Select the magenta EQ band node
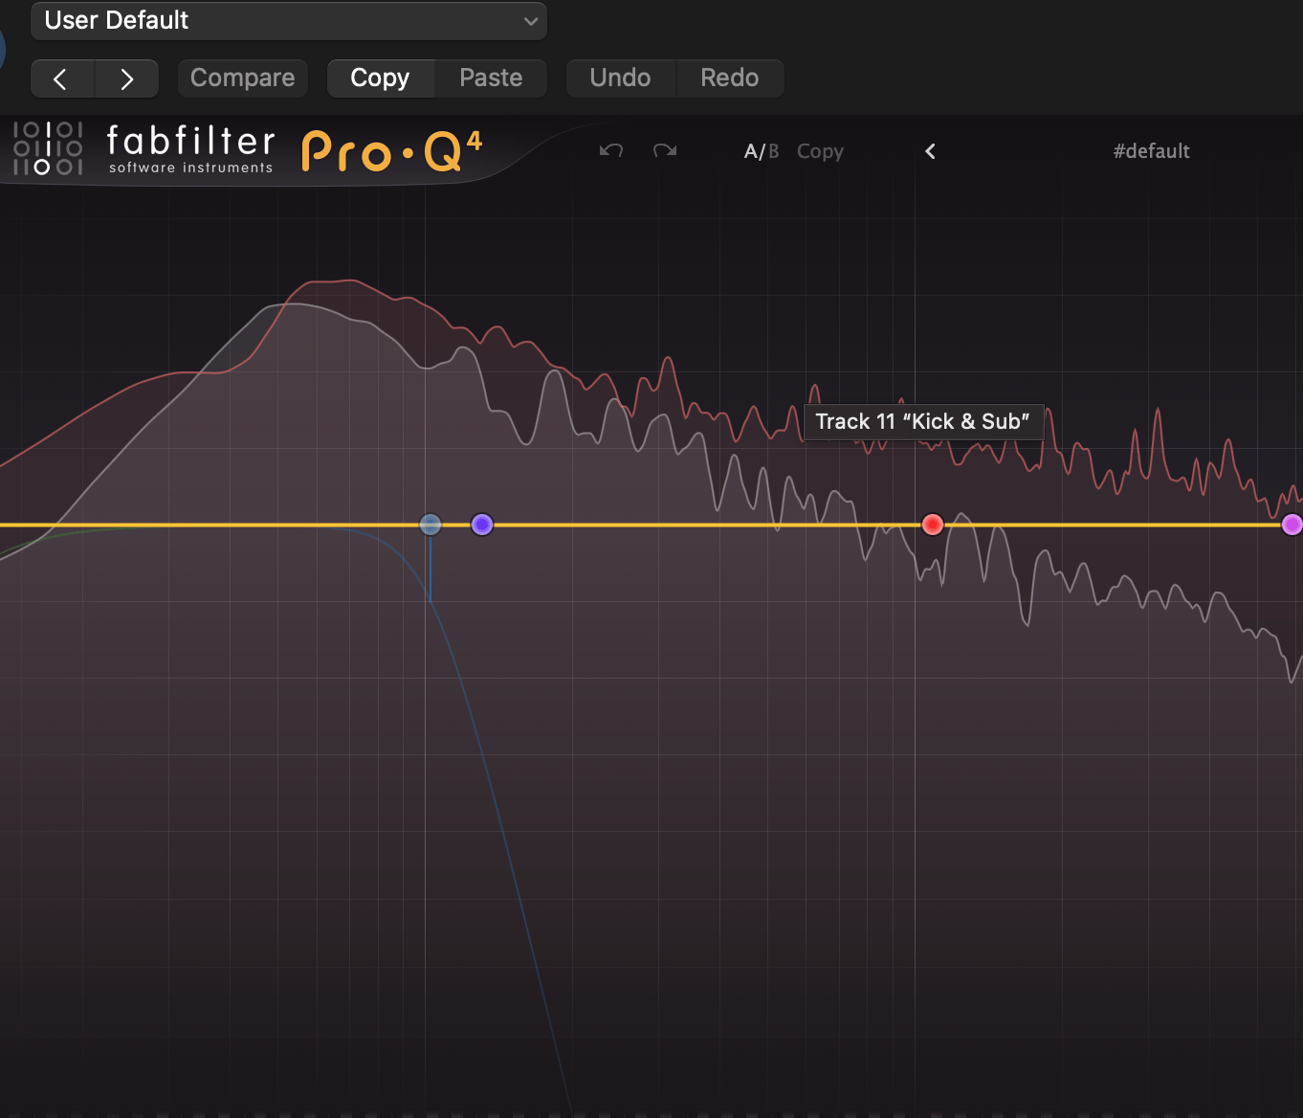Viewport: 1303px width, 1118px height. tap(1292, 525)
